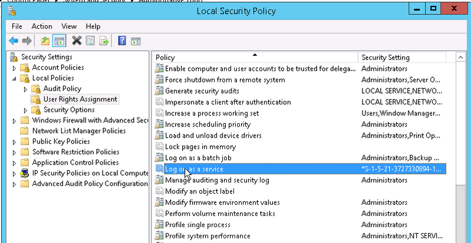Toggle the Show/Hide Action Pane icon
Image resolution: width=471 pixels, height=243 pixels.
[136, 41]
